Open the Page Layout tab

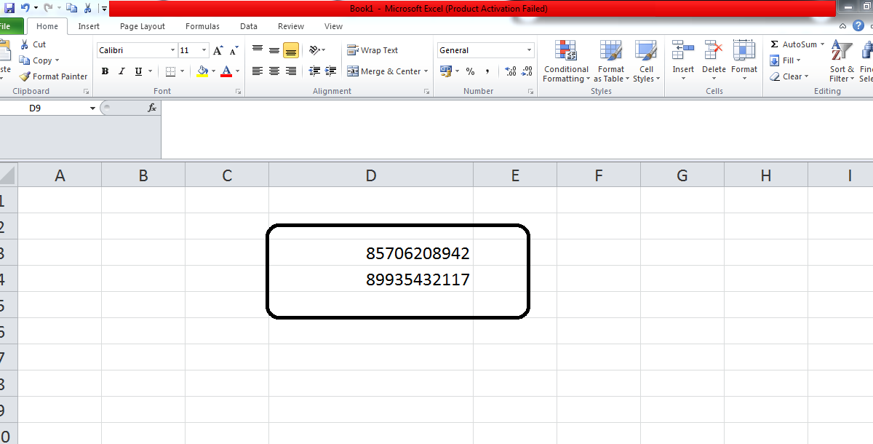[142, 25]
